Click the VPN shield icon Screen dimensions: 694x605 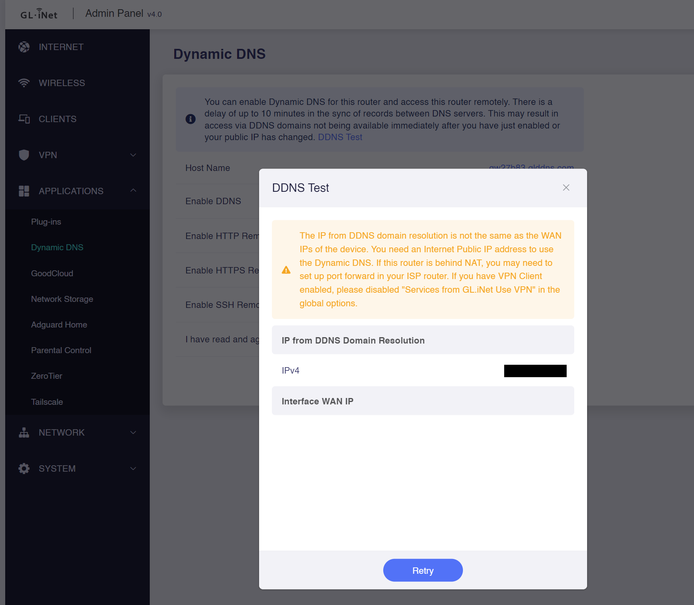[24, 155]
